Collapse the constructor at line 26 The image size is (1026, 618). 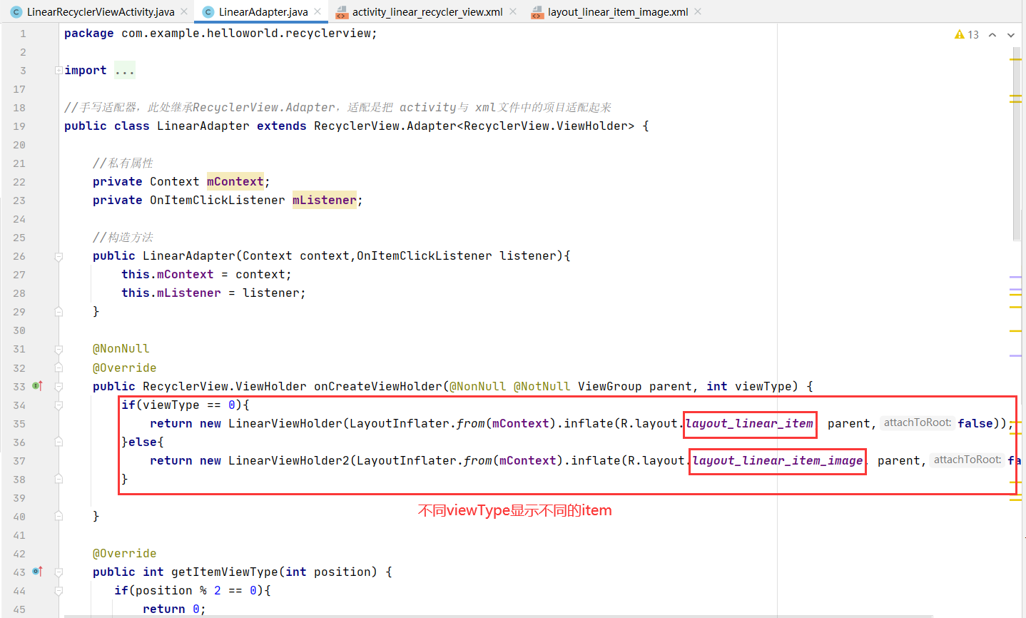click(59, 256)
